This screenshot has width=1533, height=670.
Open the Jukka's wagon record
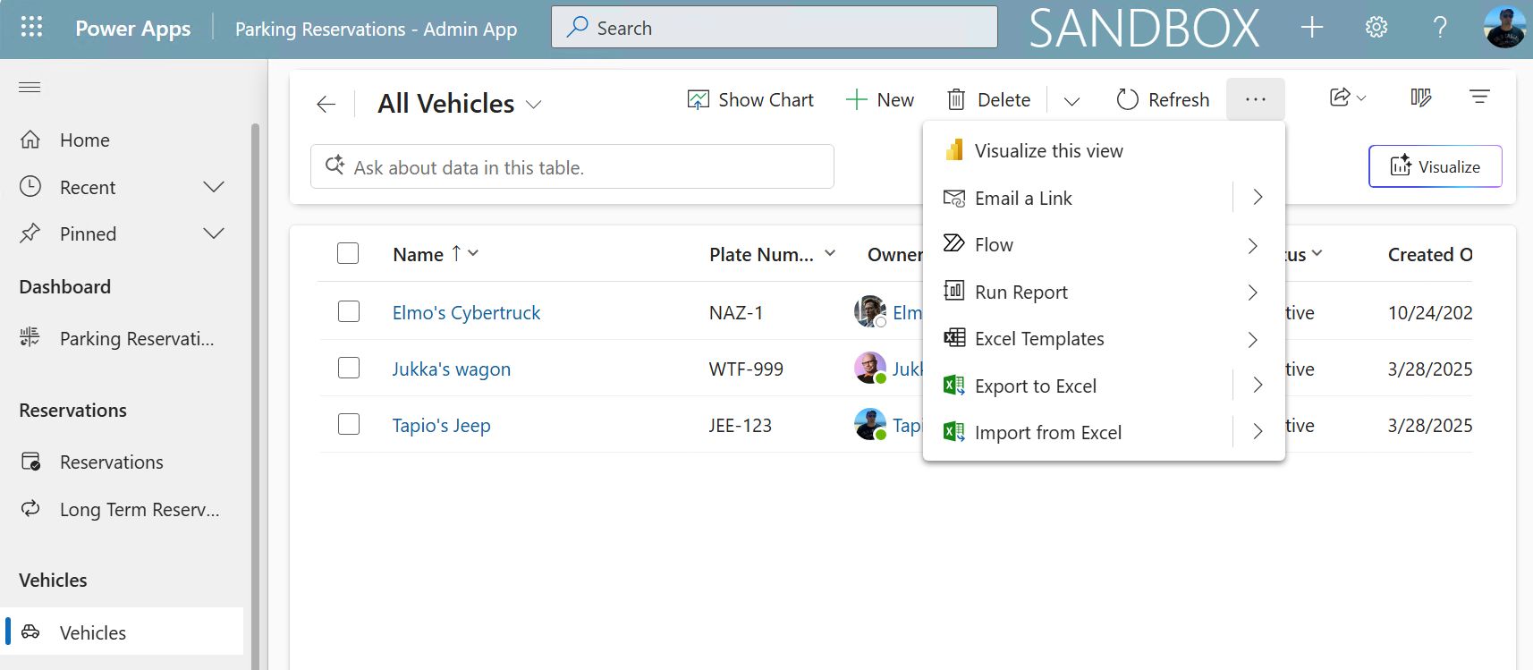[452, 369]
